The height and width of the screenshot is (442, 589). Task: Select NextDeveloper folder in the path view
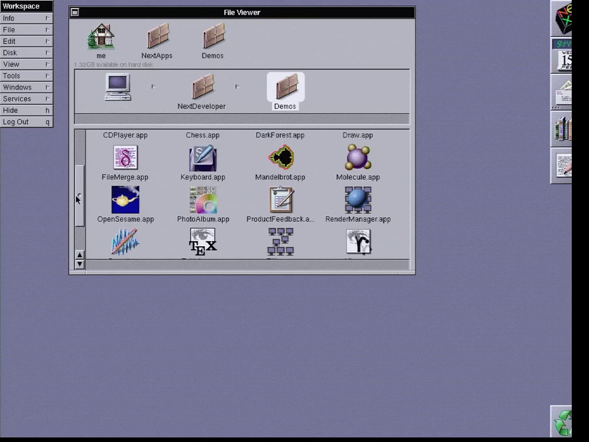pyautogui.click(x=203, y=87)
